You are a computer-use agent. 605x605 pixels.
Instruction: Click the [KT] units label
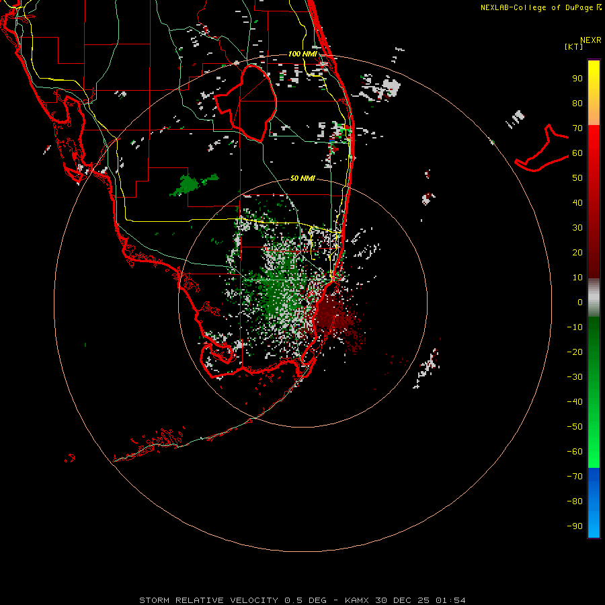pos(574,46)
